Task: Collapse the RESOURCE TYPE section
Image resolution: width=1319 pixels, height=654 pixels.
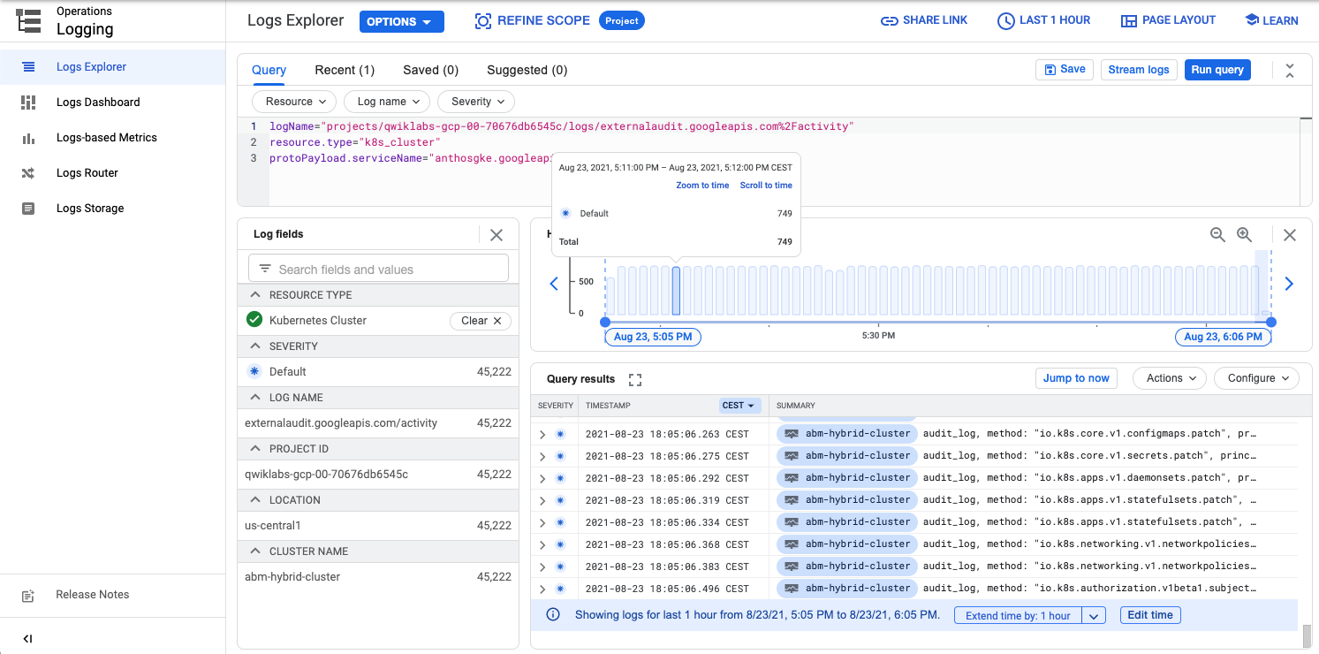Action: pos(255,295)
